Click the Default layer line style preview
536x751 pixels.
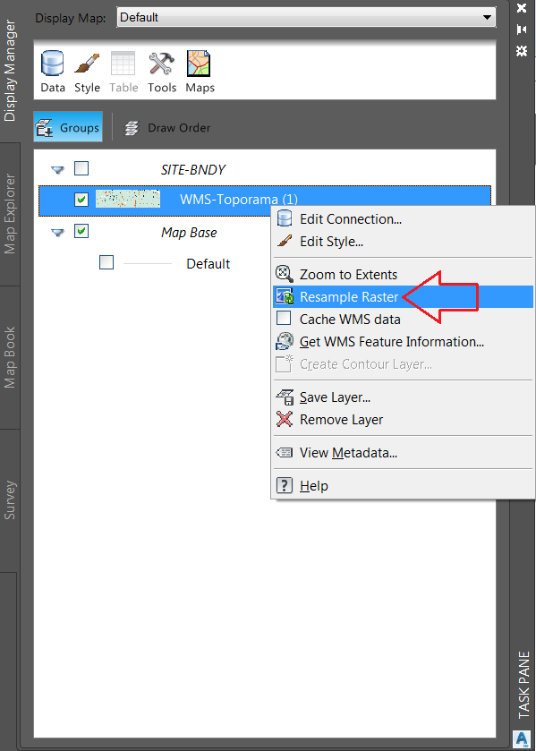(x=148, y=264)
